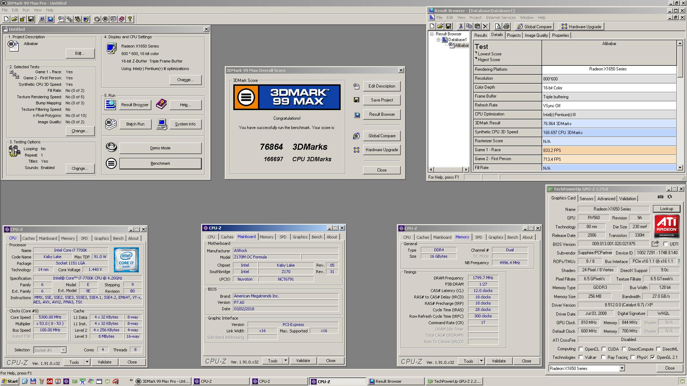Expand the taskbar quick launch overflow chevron

(131, 381)
